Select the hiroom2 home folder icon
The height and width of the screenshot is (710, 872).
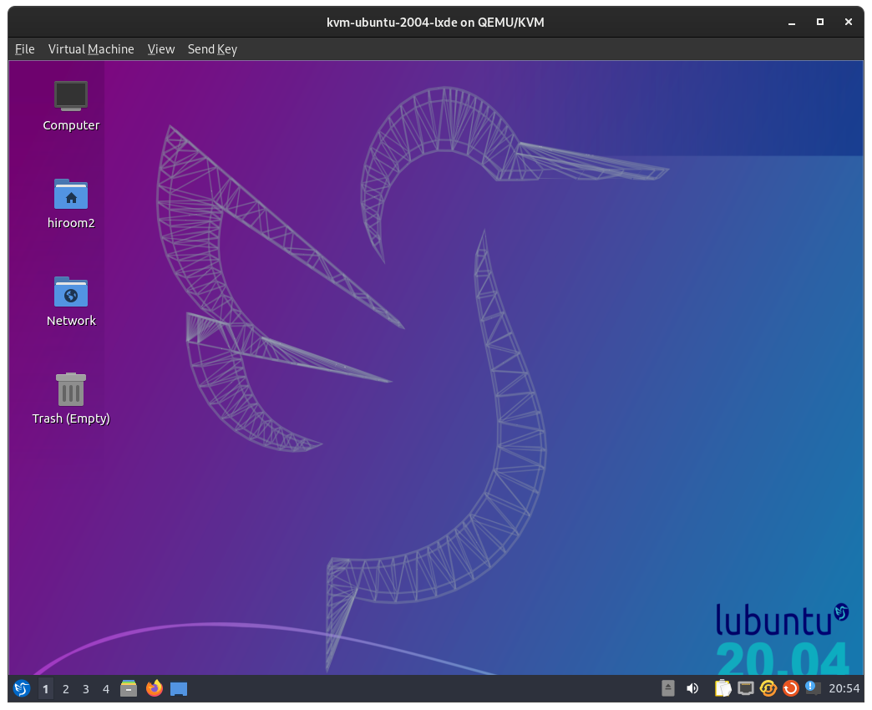(x=71, y=204)
